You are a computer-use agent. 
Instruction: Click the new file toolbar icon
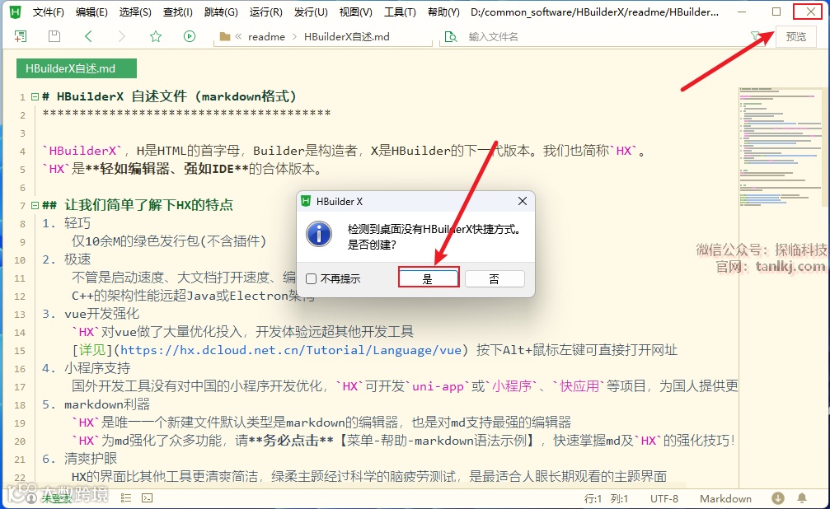[x=21, y=36]
